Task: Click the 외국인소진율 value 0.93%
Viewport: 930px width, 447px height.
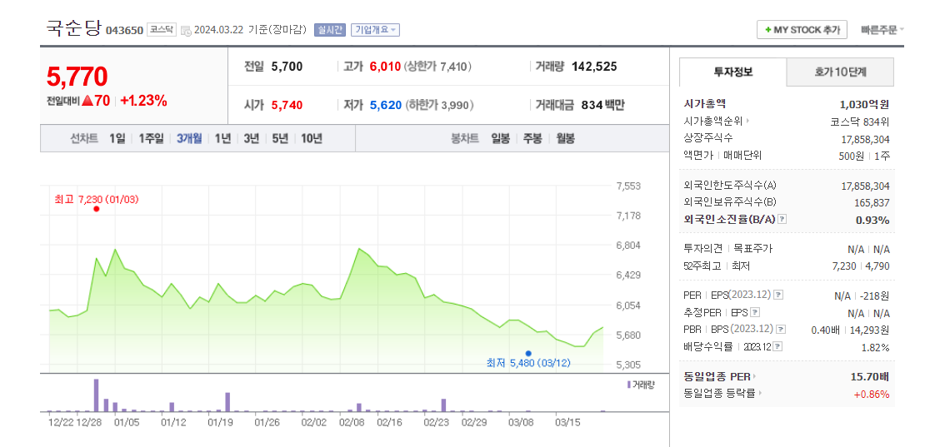Action: tap(872, 220)
